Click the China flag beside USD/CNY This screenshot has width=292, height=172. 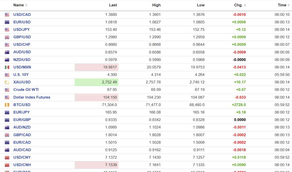(7, 158)
